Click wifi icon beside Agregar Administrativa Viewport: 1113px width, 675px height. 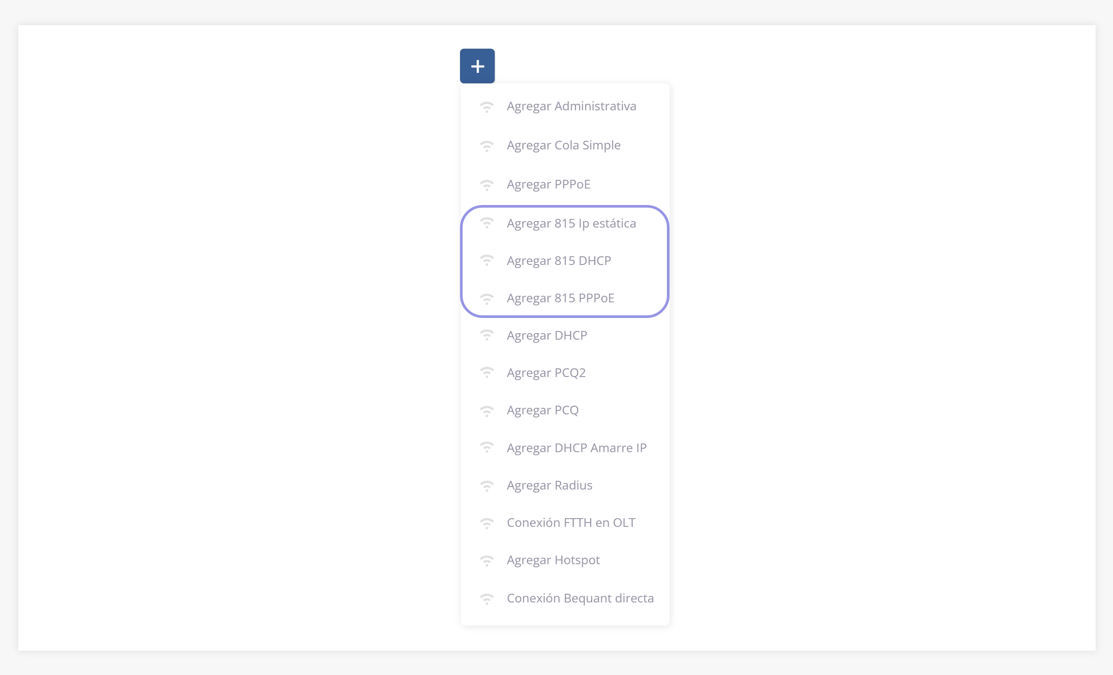coord(487,107)
